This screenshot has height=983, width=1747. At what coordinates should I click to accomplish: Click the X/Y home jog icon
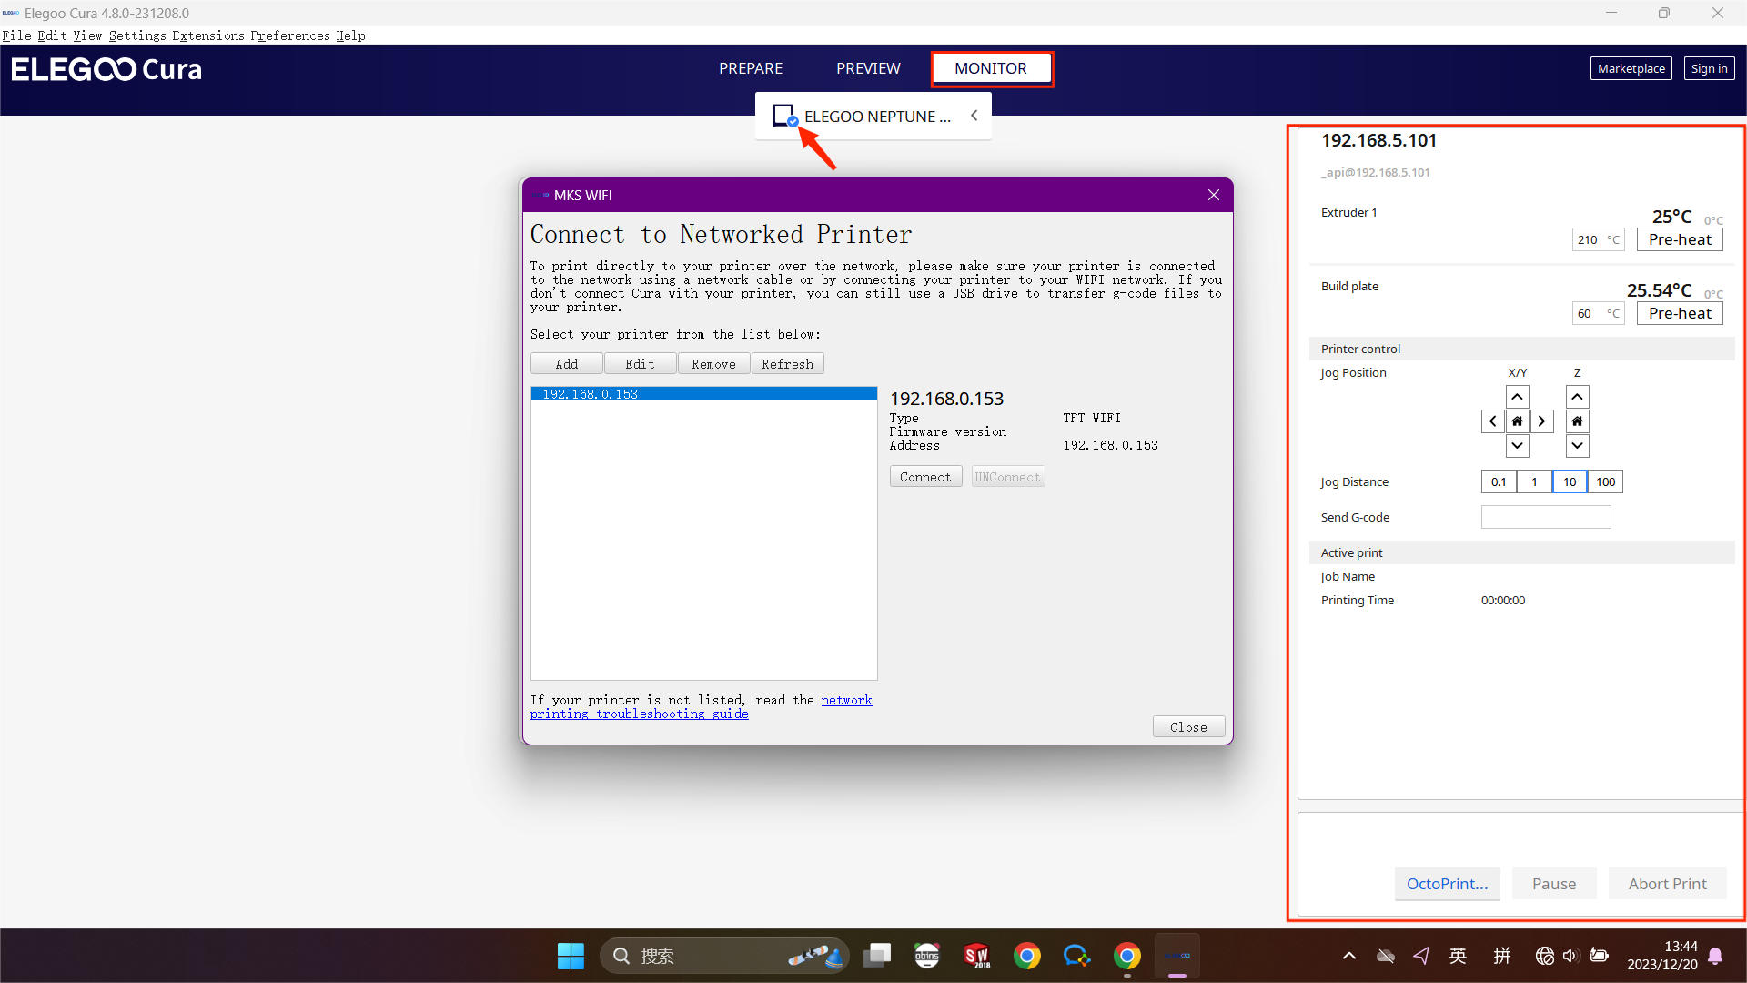(x=1517, y=421)
